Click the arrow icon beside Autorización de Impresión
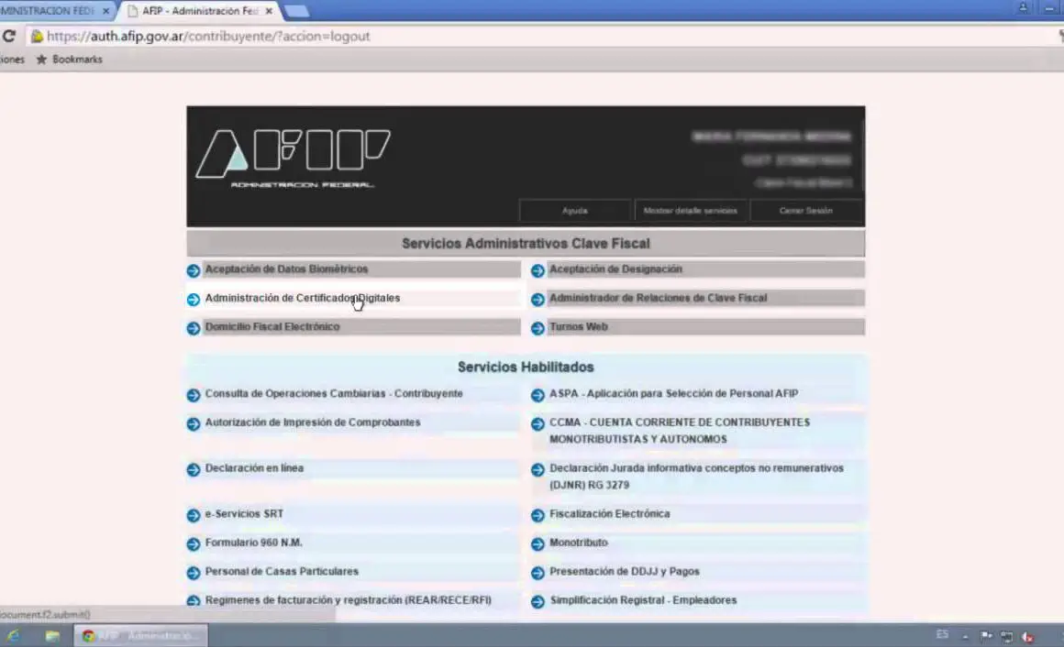The image size is (1064, 647). [194, 424]
